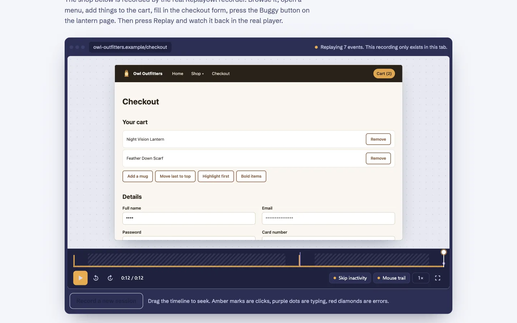The height and width of the screenshot is (323, 517).
Task: Click Move last to top button
Action: pyautogui.click(x=175, y=176)
